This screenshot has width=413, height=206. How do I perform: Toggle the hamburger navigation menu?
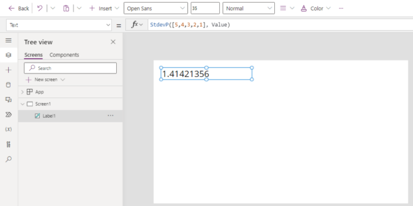tap(9, 40)
